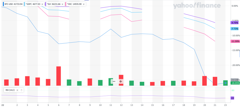Viewport: 240px width, 108px height.
Task: Remove the ^GSPC comparison with its X
Action: 42,4
